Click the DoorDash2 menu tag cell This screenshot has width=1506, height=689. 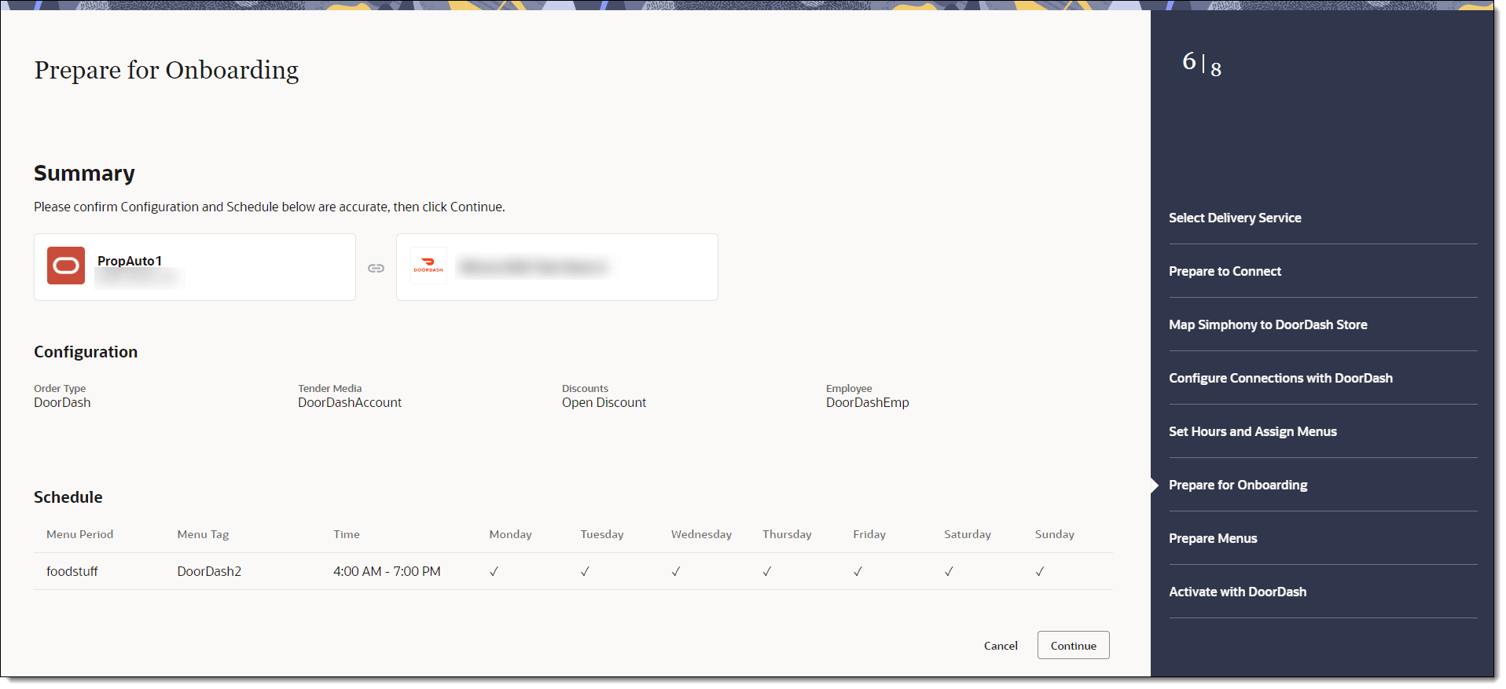click(x=209, y=571)
